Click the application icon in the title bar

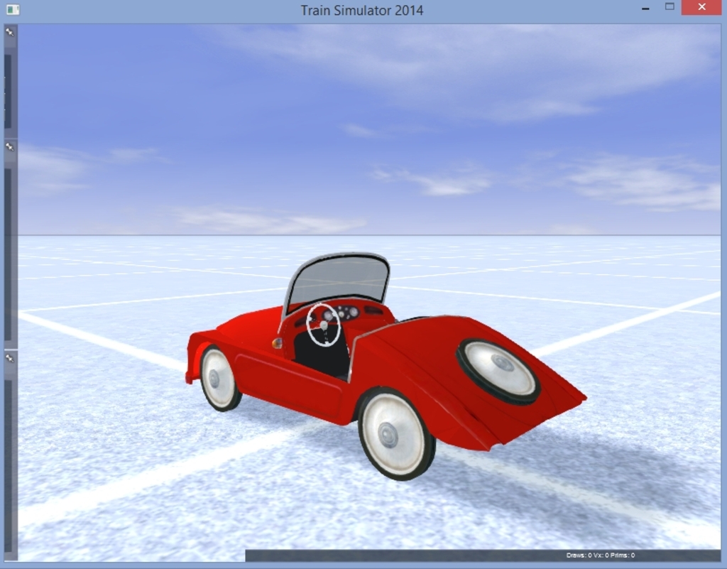(x=13, y=10)
